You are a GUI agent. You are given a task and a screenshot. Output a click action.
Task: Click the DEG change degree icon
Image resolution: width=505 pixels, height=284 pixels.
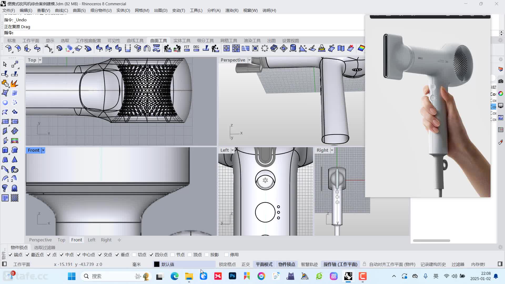point(196,48)
